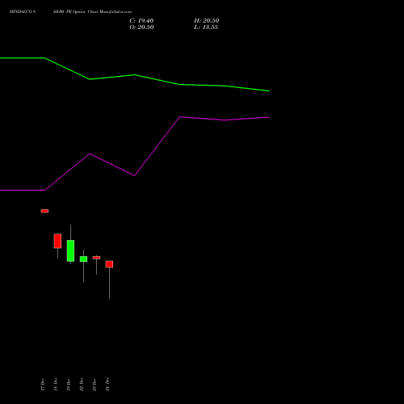Click the HINDALCO PE Option chart title
This screenshot has width=404, height=404.
tap(70, 12)
